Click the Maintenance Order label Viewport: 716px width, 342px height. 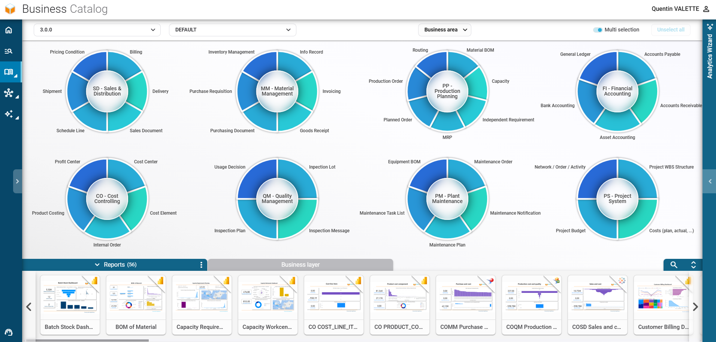(x=493, y=162)
